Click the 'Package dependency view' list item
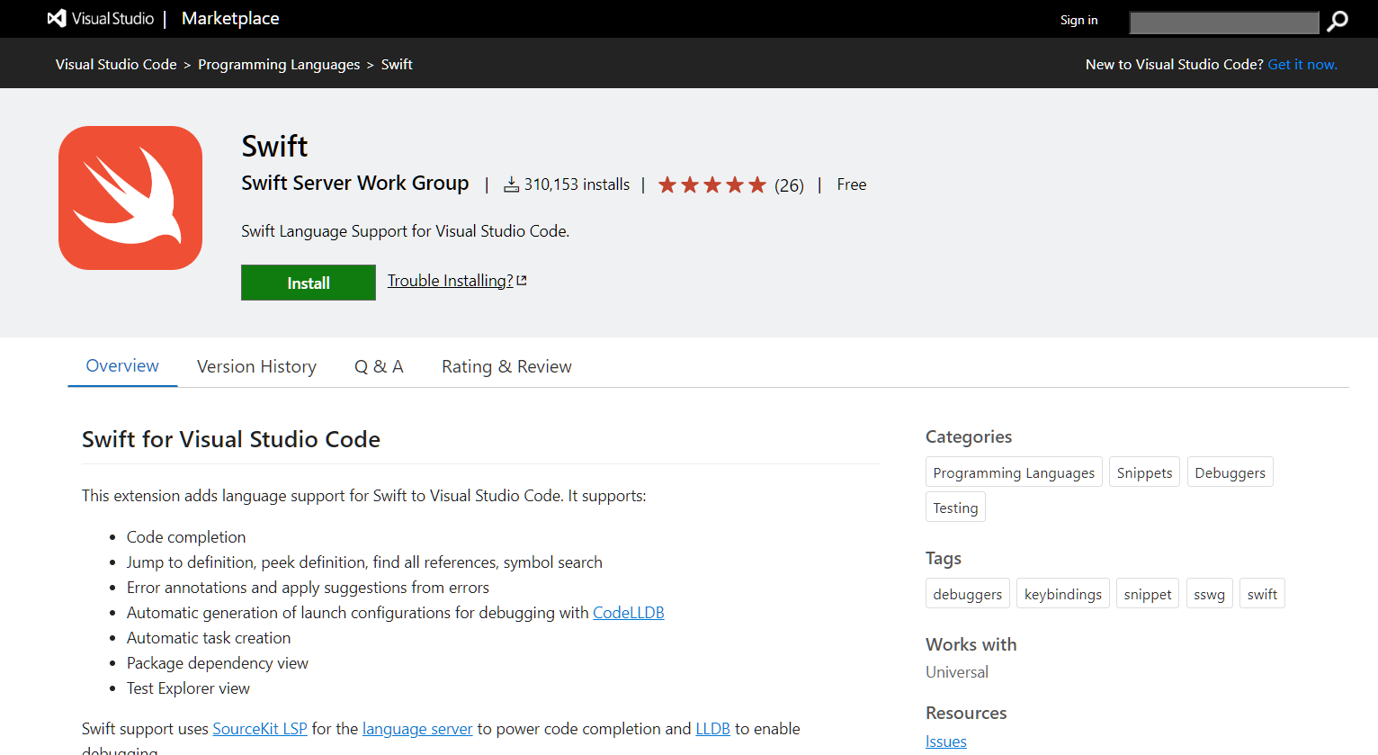 [218, 663]
